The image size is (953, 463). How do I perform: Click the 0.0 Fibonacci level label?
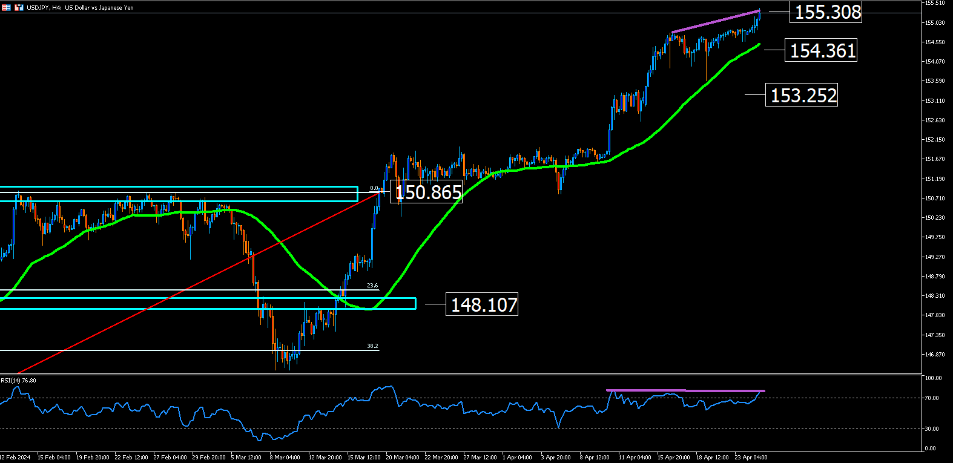pos(374,188)
